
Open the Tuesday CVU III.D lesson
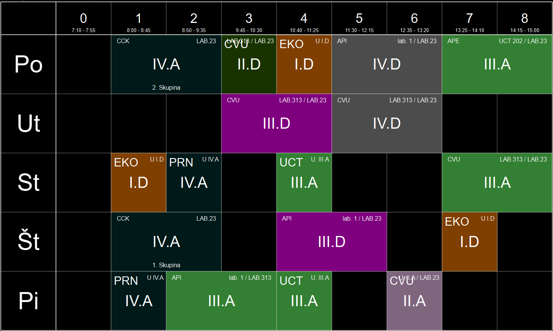[x=276, y=123]
